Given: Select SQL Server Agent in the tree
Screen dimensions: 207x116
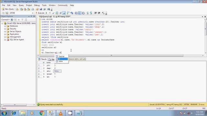Looking at the screenshot, I should click(x=17, y=40).
